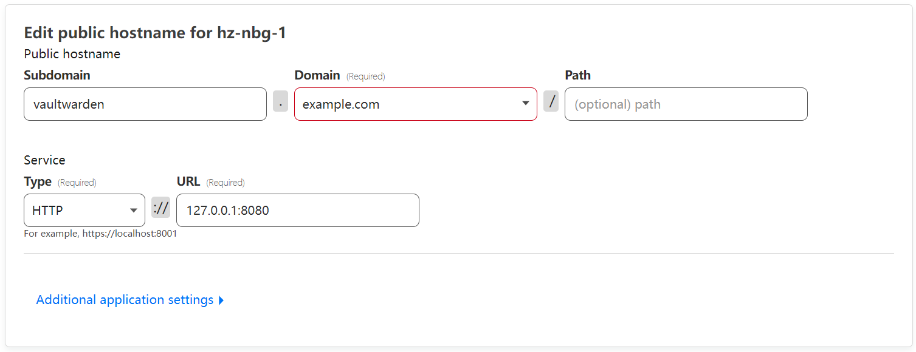Click the Domain label text
Screen dimensions: 916x352
[317, 75]
